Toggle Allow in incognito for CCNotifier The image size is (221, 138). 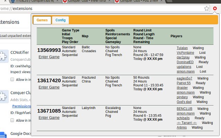[12, 80]
